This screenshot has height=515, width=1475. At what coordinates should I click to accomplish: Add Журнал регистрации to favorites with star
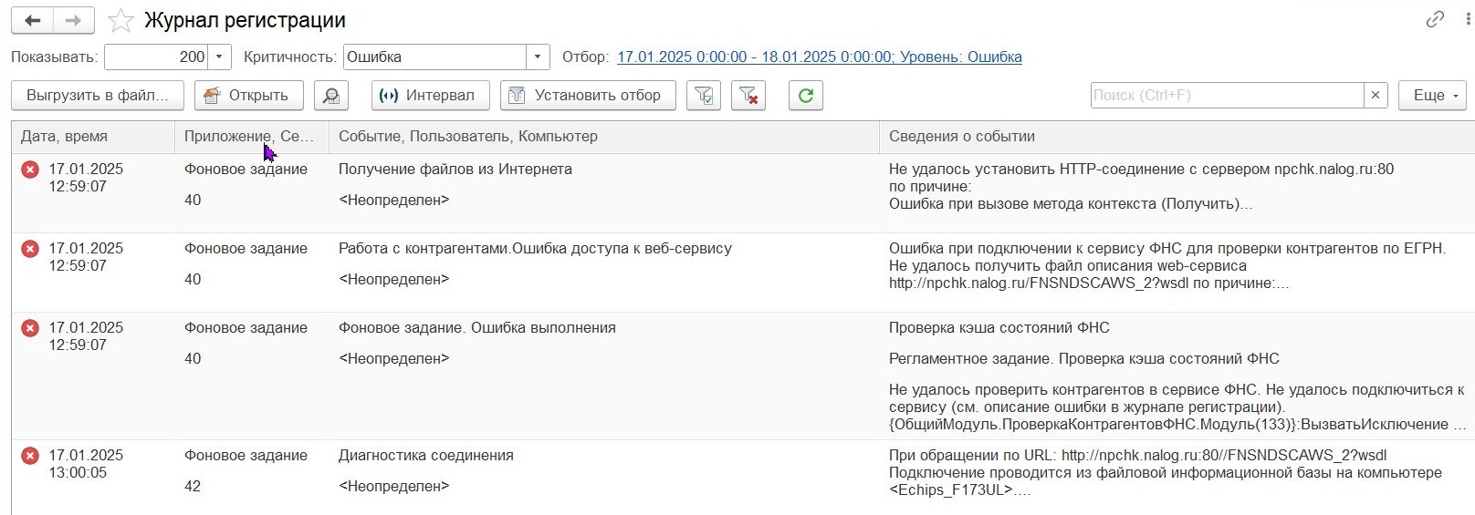click(x=120, y=20)
